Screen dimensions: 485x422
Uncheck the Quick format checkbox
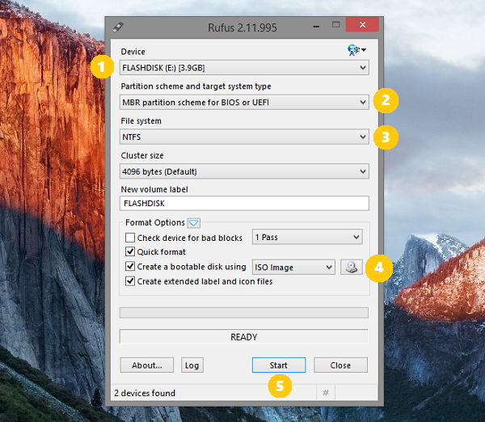tap(130, 251)
